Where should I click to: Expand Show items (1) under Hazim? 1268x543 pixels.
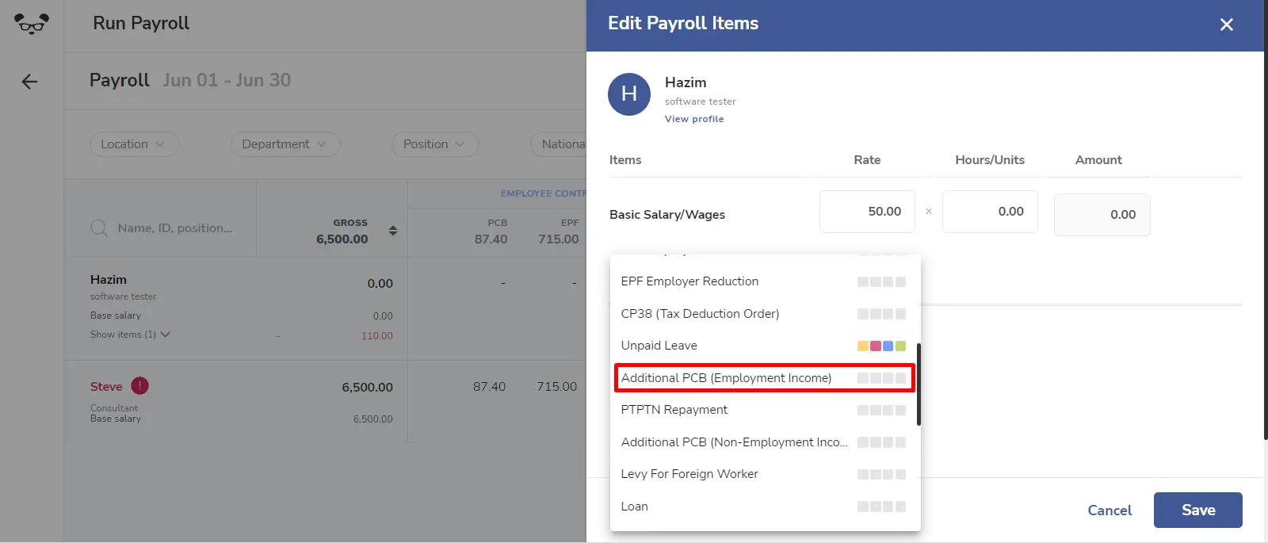tap(130, 335)
